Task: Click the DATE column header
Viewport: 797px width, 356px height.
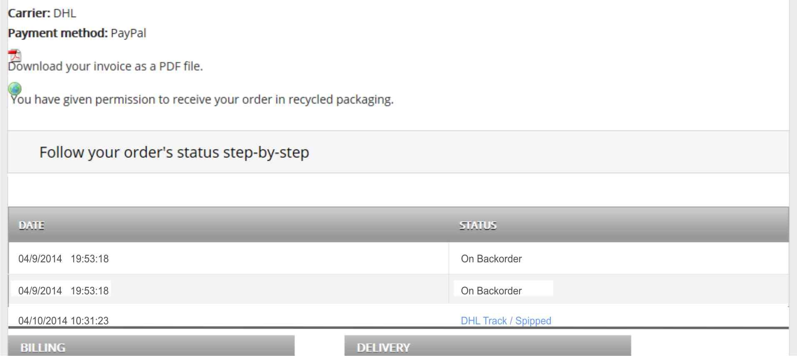Action: tap(31, 225)
